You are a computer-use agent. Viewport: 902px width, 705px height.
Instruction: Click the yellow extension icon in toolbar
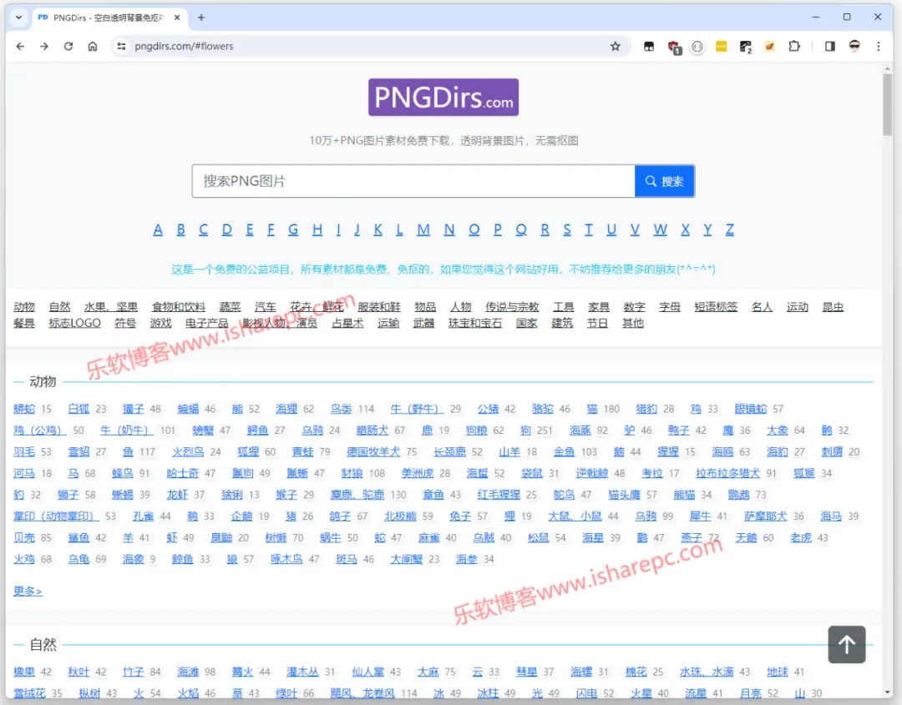click(x=721, y=46)
